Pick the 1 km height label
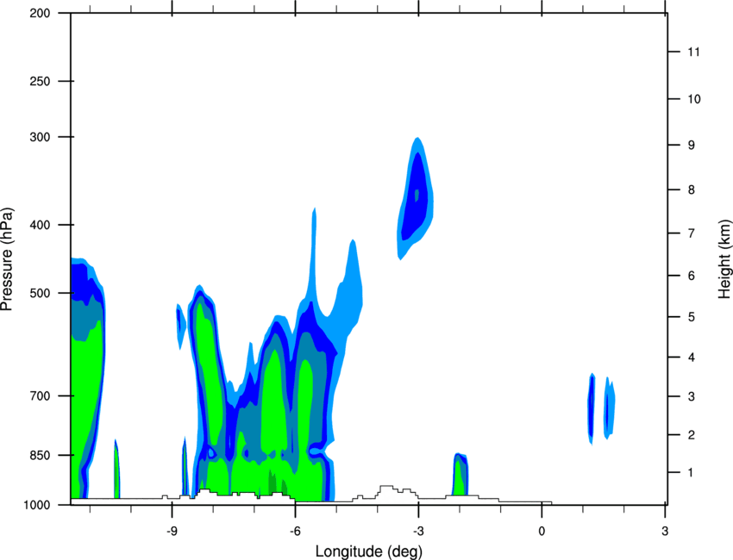733x560 pixels. tap(692, 473)
